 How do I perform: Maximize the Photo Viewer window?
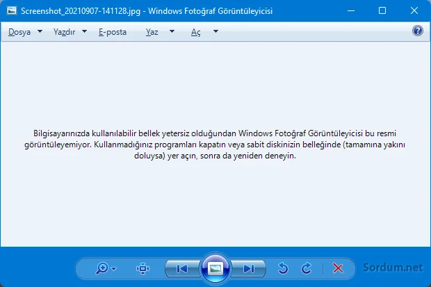382,10
